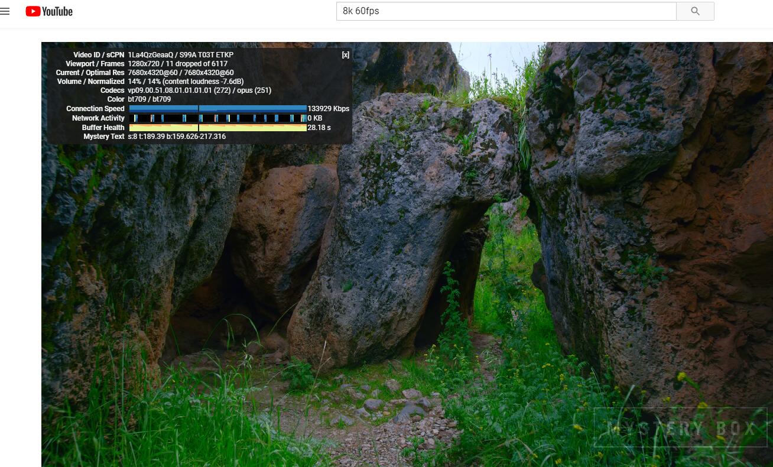Screen dimensions: 773x467
Task: Click the Connection Speed graph bar
Action: click(217, 109)
